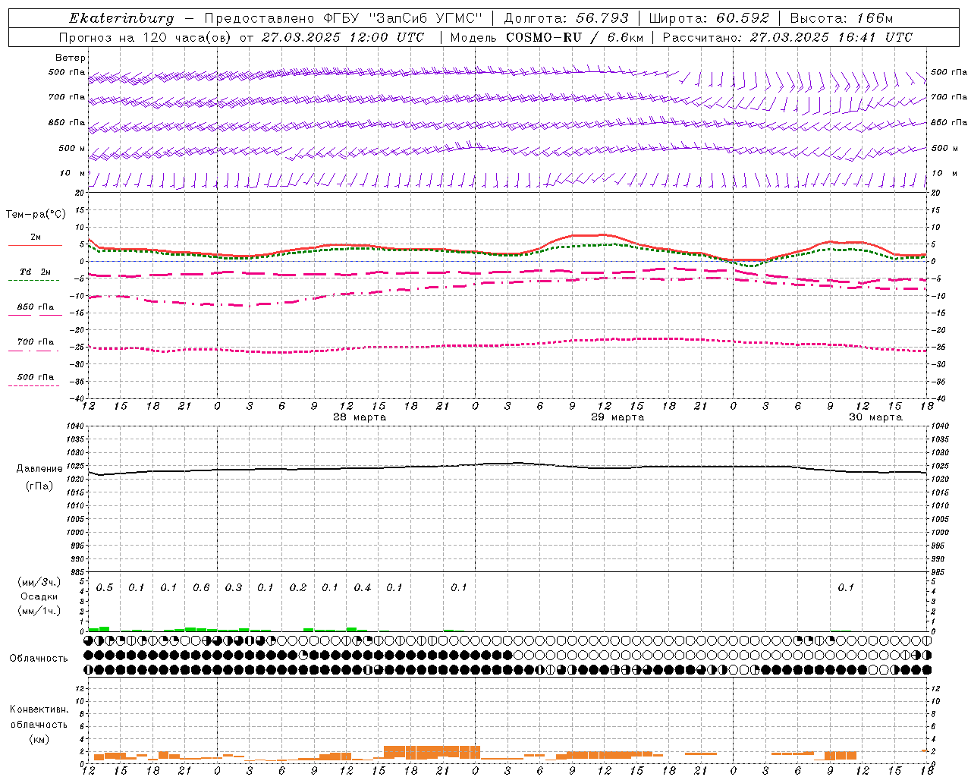Click the "Давление" pressure panel label
971x777 pixels.
(39, 469)
